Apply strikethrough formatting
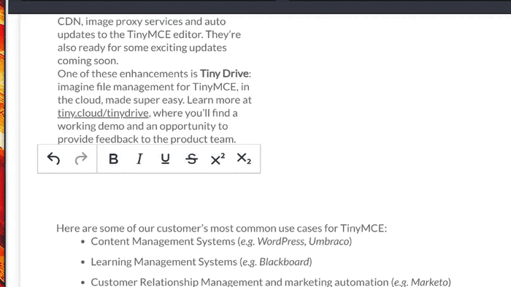 (x=191, y=159)
